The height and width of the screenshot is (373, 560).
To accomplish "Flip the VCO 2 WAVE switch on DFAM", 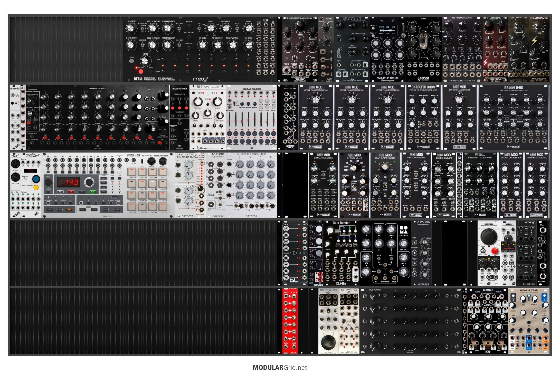I will (x=179, y=45).
